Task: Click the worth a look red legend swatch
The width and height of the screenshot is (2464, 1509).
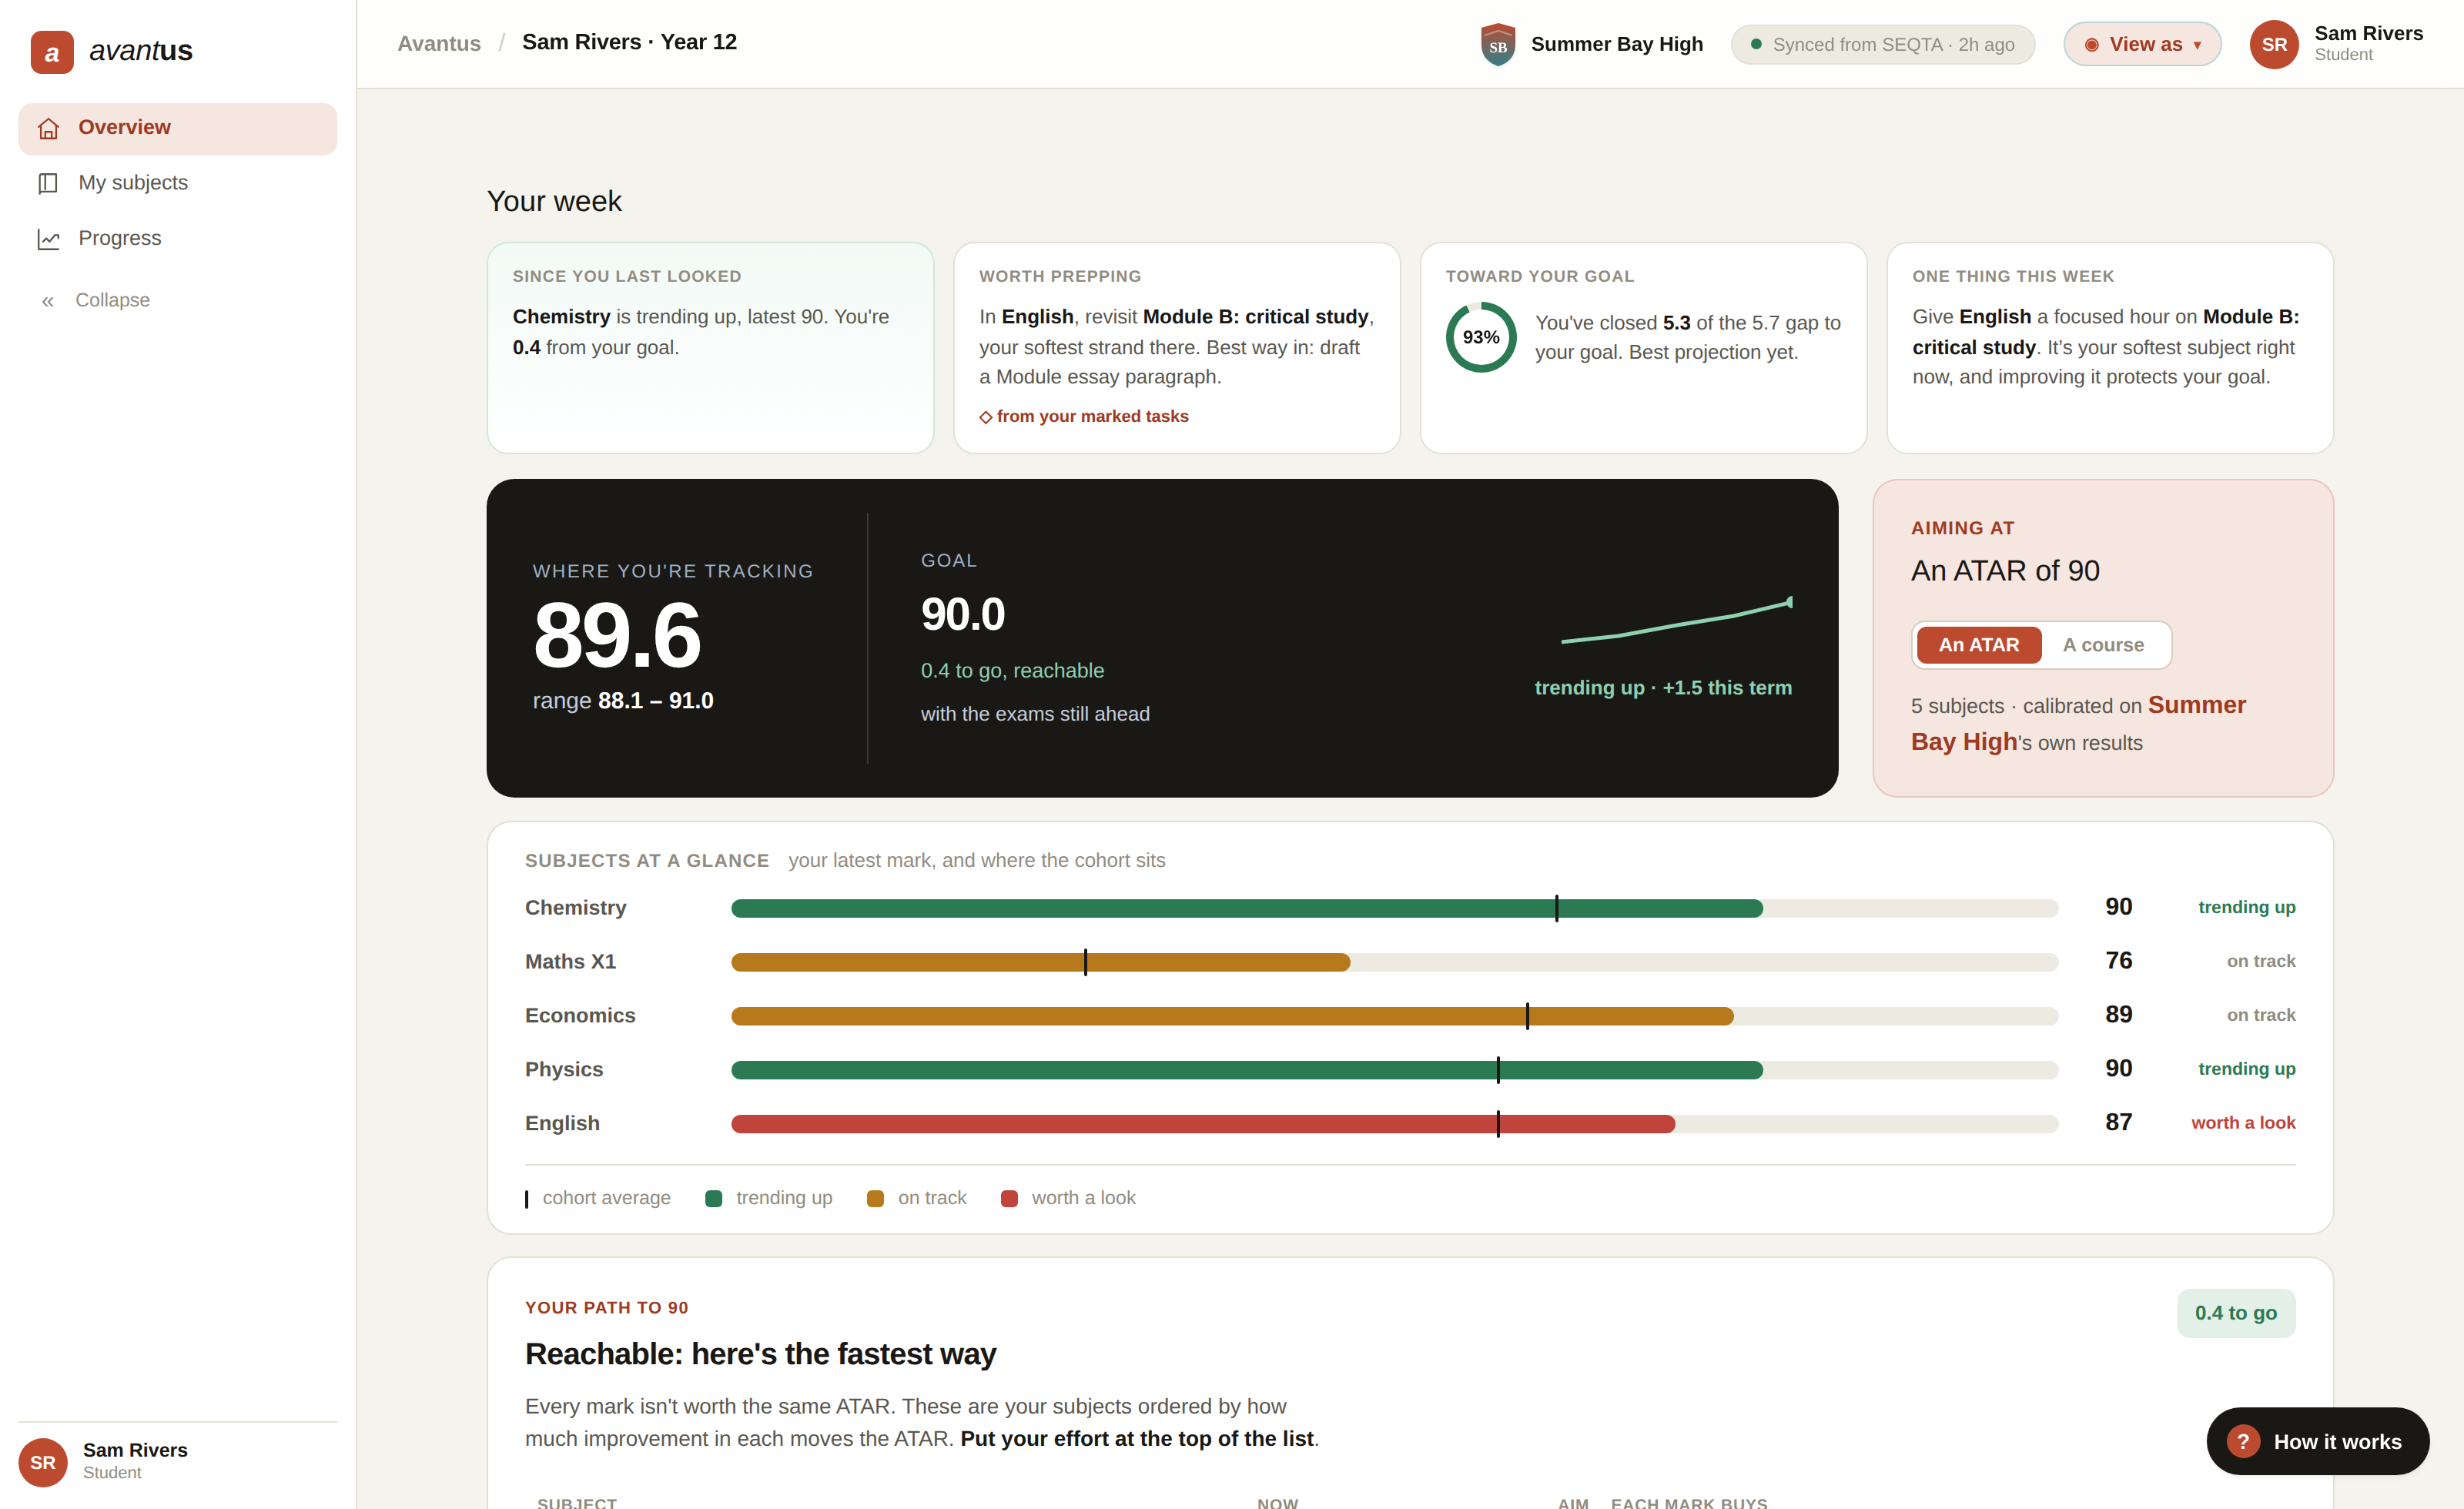Action: [1009, 1198]
